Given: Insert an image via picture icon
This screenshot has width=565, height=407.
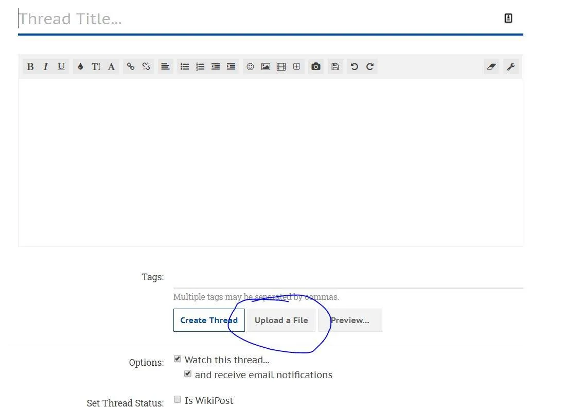Looking at the screenshot, I should (266, 67).
